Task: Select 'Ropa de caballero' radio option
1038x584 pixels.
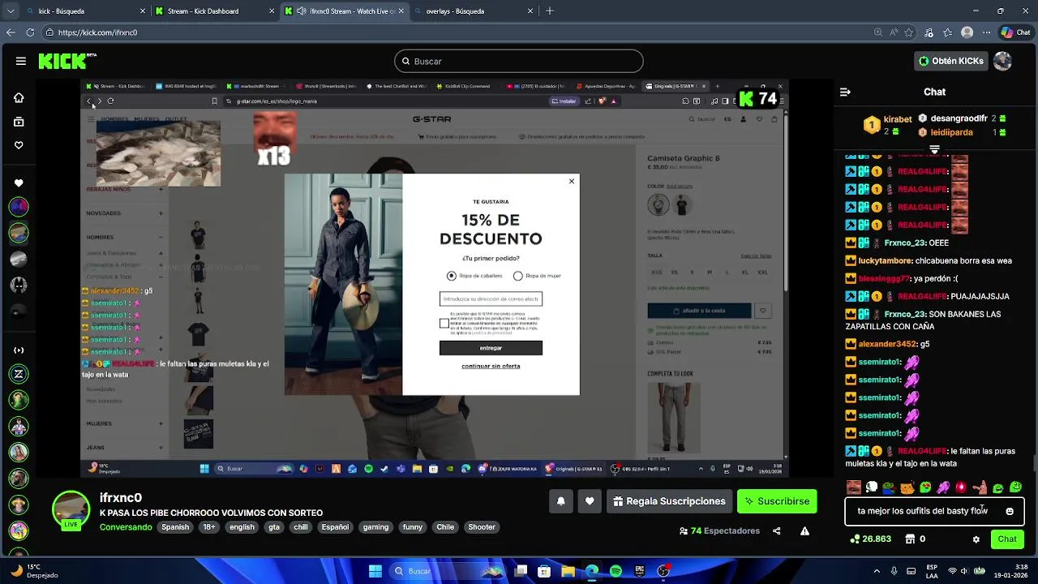Action: (x=452, y=276)
